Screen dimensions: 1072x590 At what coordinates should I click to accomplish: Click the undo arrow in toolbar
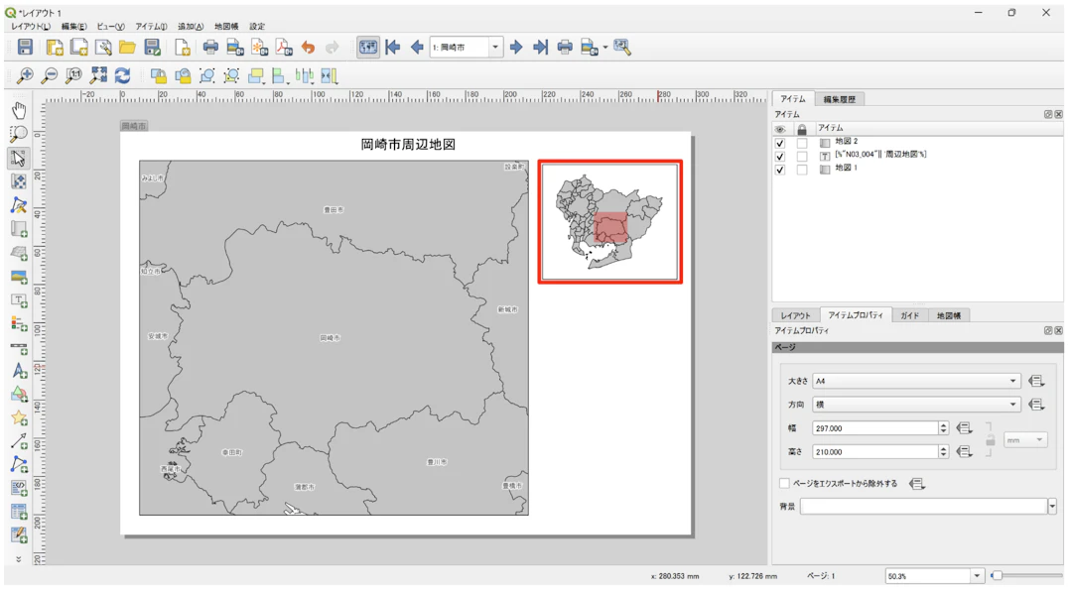click(x=308, y=47)
